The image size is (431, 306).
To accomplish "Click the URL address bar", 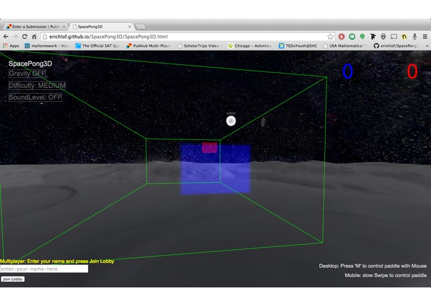I will (187, 37).
